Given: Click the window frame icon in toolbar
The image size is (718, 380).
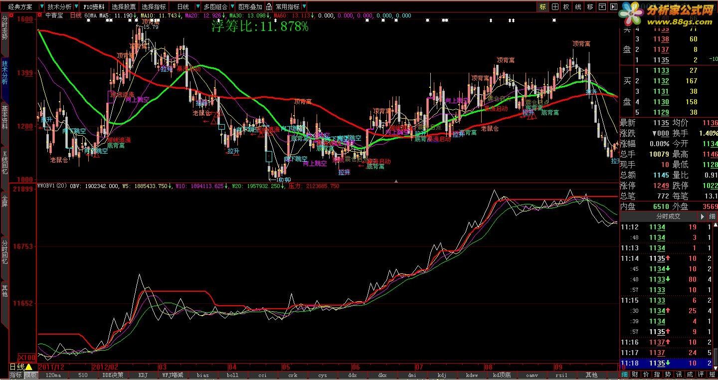Looking at the screenshot, I should [x=602, y=7].
